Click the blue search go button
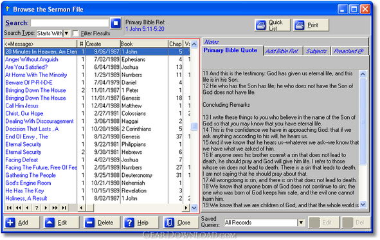380x240 pixels. pyautogui.click(x=116, y=23)
